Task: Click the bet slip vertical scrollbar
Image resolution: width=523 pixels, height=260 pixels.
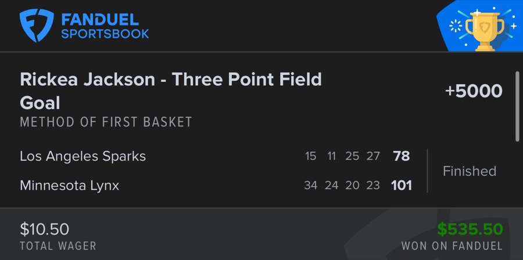Action: tap(517, 106)
